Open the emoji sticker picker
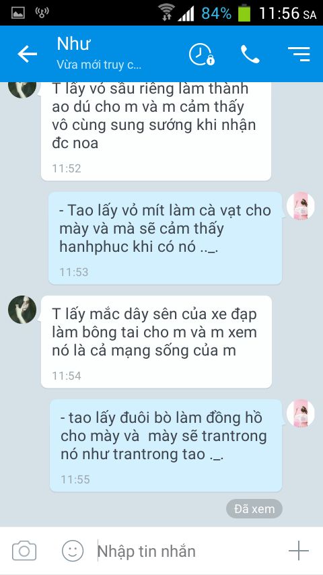This screenshot has width=323, height=575. pyautogui.click(x=73, y=551)
